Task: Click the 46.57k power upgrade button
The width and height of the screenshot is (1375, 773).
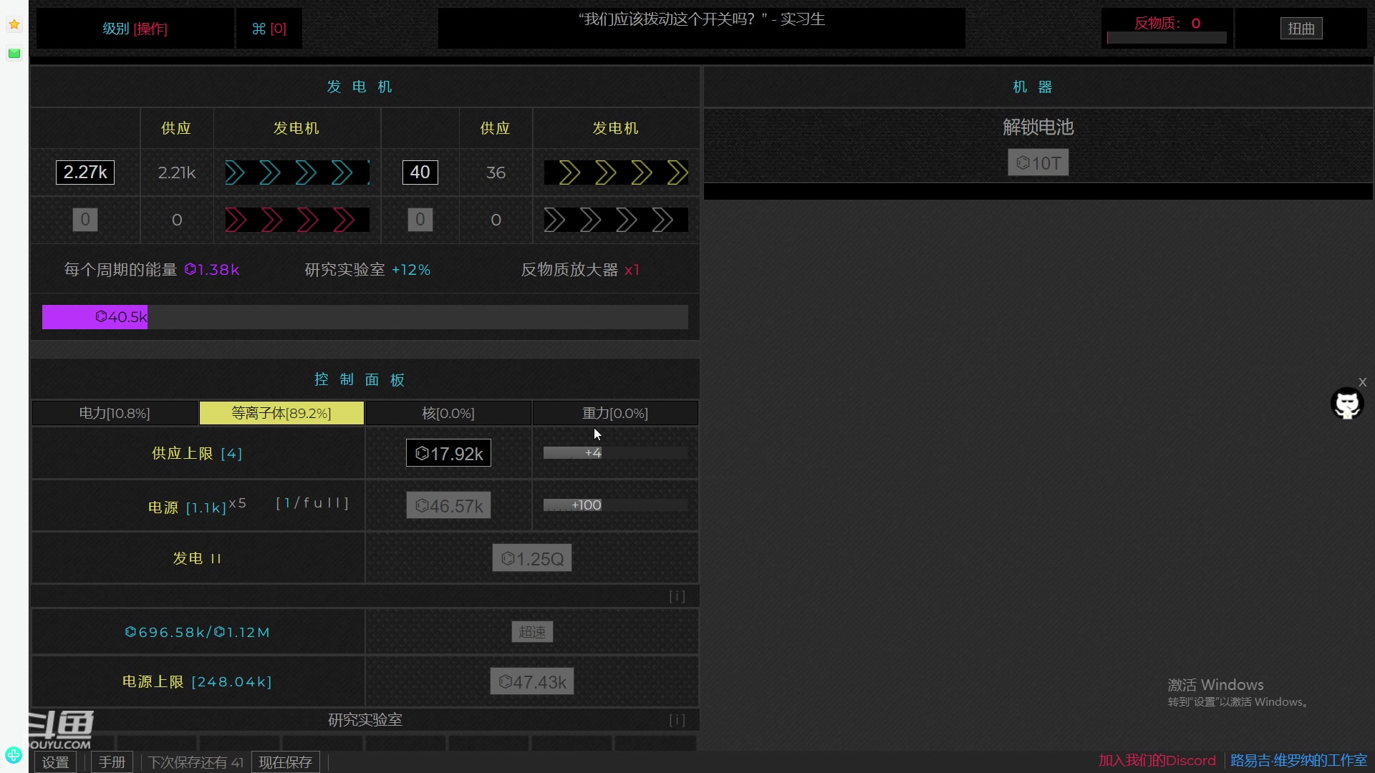Action: point(449,505)
